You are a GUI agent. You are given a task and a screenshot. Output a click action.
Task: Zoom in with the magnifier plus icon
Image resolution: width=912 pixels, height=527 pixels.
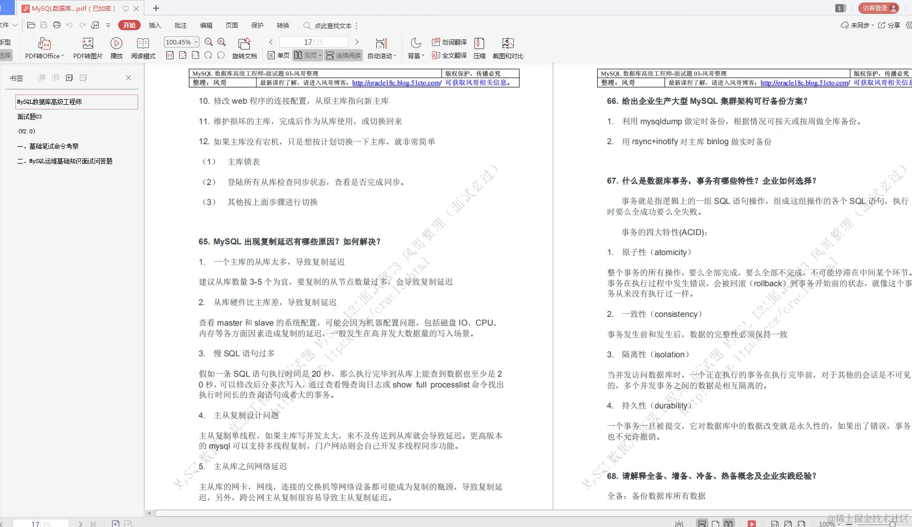221,42
